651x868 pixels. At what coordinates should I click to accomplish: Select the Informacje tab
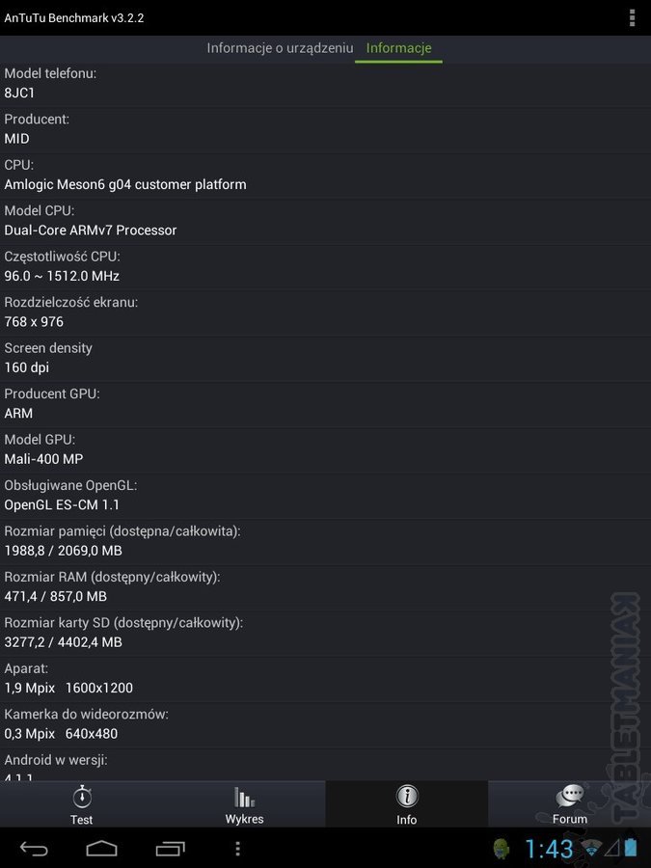coord(398,48)
